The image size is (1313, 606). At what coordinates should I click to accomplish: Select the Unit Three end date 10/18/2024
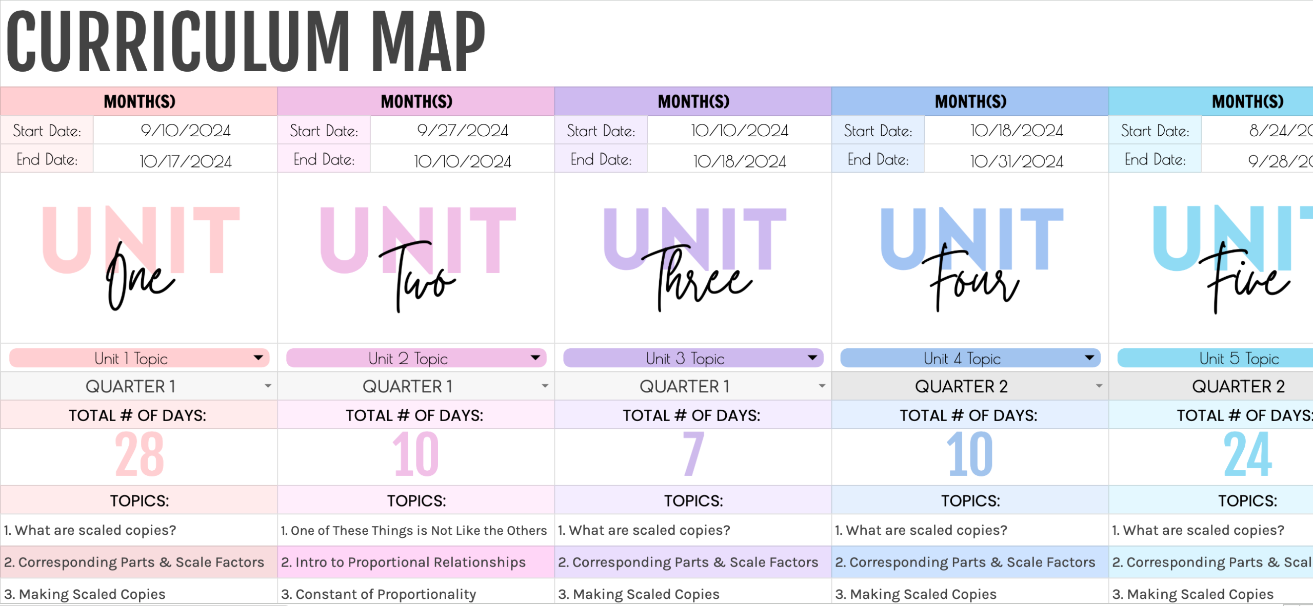coord(739,161)
